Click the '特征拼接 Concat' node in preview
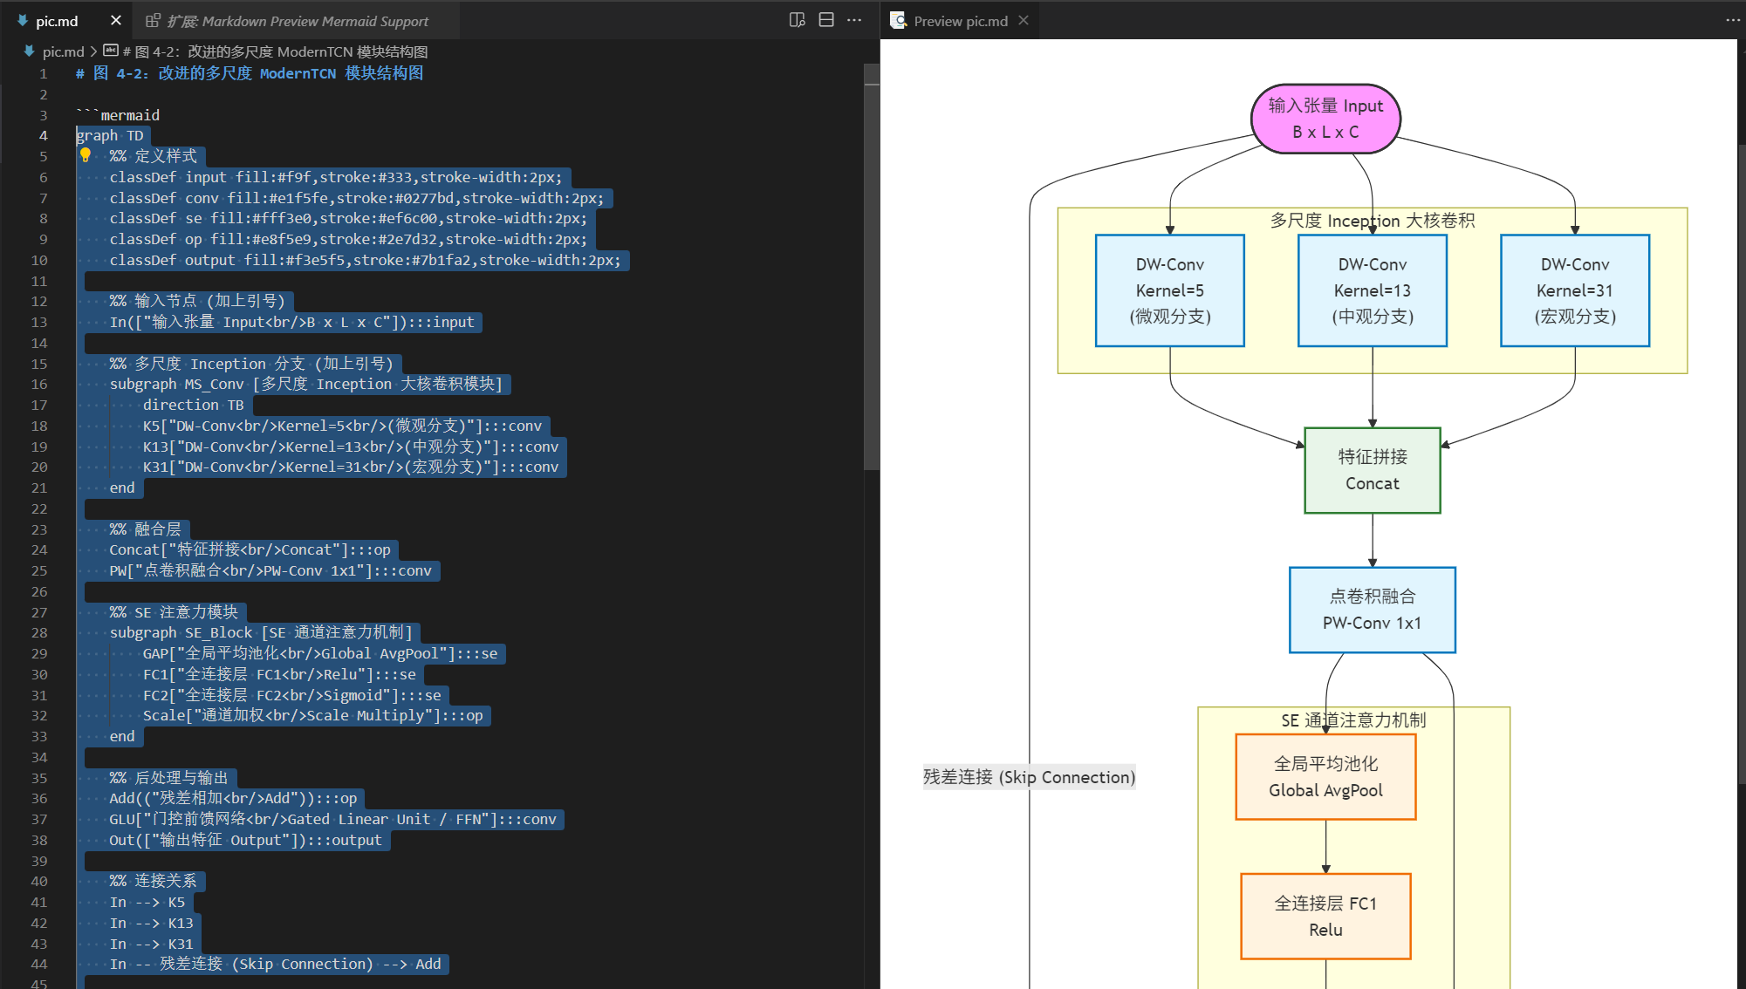This screenshot has width=1746, height=989. [1372, 470]
